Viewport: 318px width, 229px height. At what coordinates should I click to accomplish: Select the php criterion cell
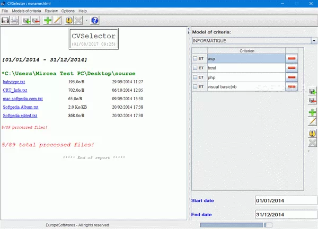point(246,77)
